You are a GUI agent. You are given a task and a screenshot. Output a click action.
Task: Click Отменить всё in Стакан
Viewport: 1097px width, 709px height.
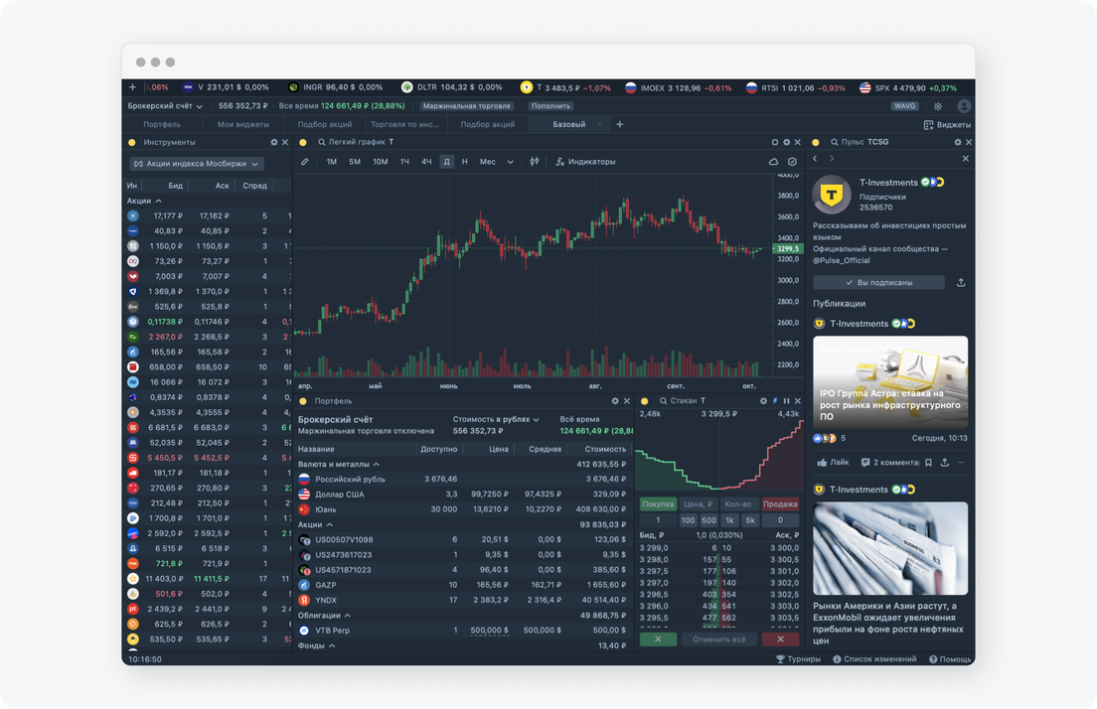pos(718,639)
